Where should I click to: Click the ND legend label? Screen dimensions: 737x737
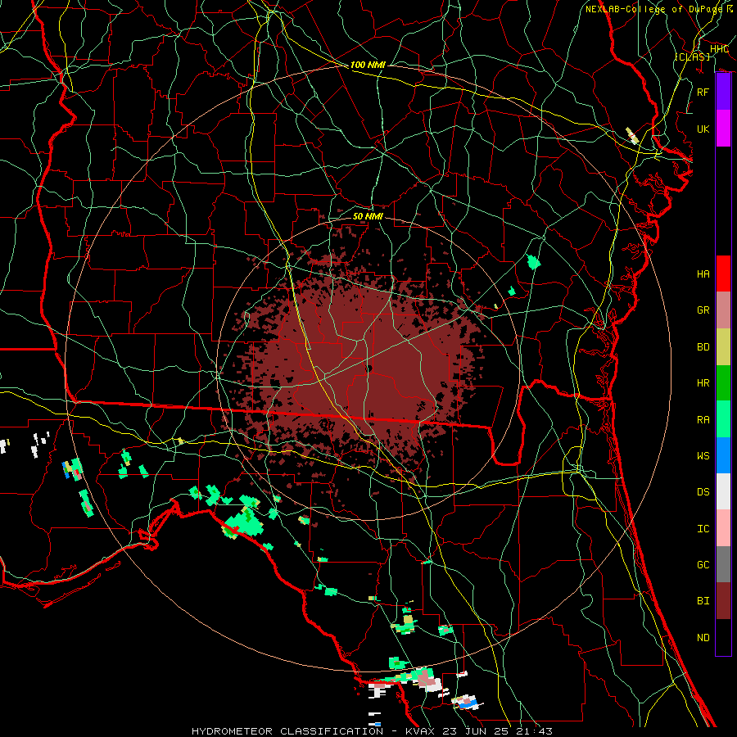click(x=703, y=637)
